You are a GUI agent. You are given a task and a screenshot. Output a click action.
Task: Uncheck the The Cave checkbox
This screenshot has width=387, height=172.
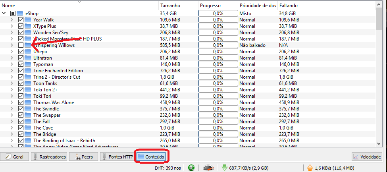click(21, 128)
